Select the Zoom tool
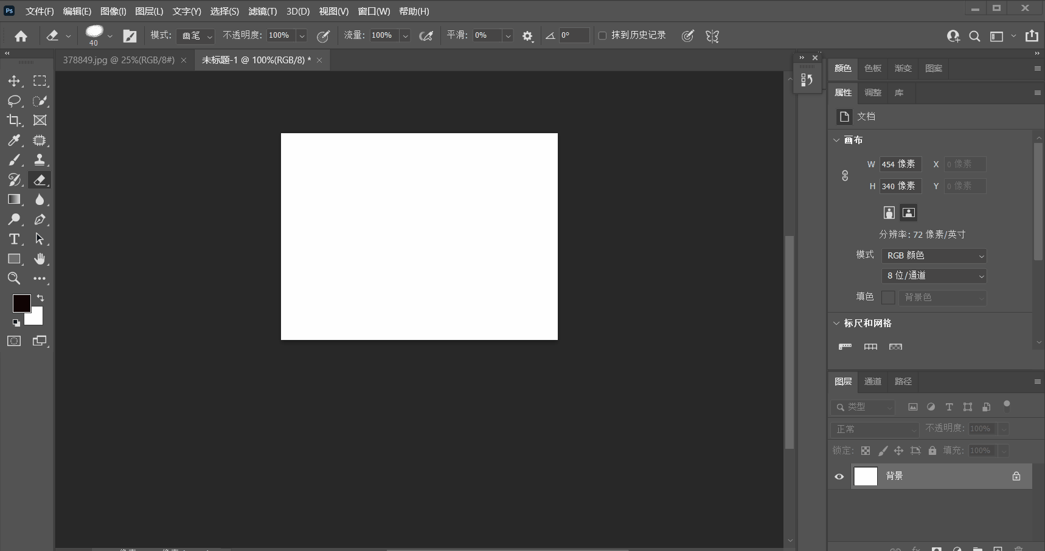This screenshot has height=551, width=1045. tap(14, 279)
